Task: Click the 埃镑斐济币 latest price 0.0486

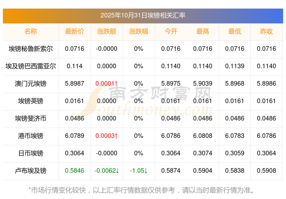Action: [x=75, y=118]
